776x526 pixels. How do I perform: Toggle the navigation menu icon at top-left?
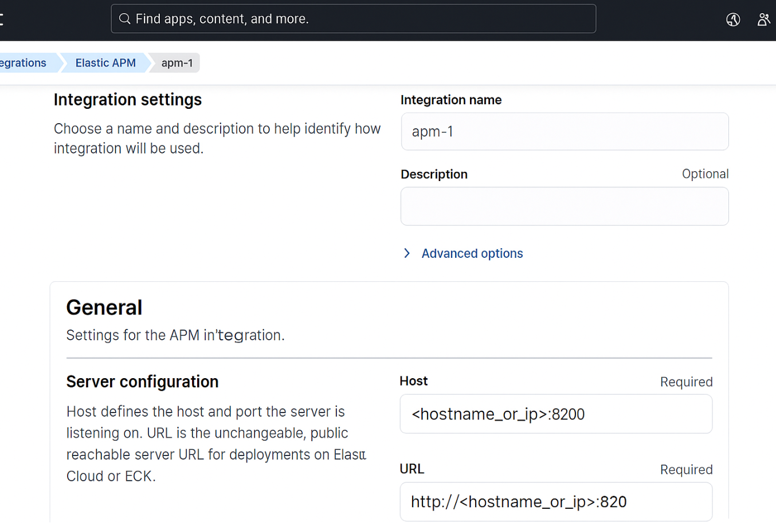tap(2, 19)
